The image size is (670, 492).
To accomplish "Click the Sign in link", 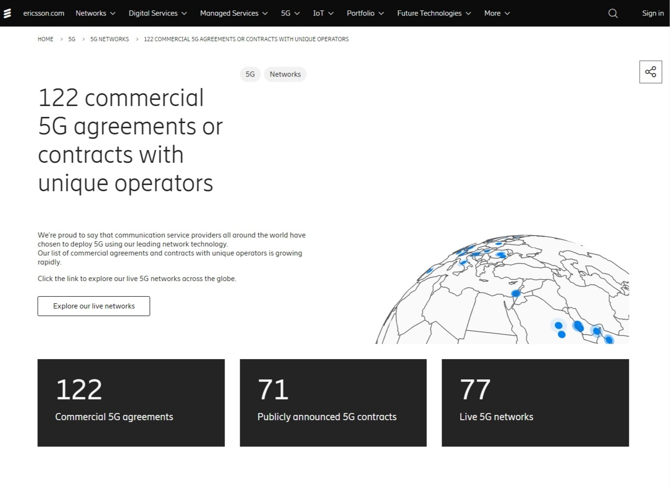I will (x=653, y=13).
